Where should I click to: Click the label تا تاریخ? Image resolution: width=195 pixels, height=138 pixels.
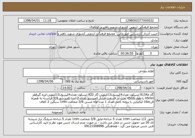pyautogui.click(x=149, y=88)
